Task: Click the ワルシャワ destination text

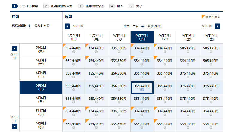Action: tap(42, 26)
